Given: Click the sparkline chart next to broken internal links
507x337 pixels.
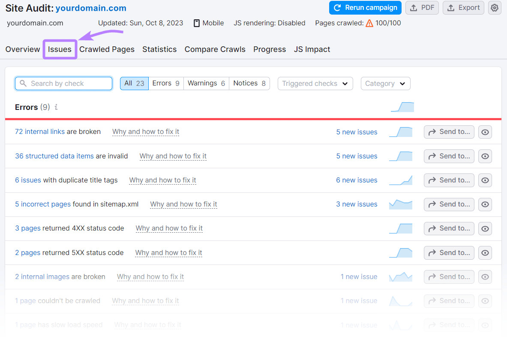Looking at the screenshot, I should (x=400, y=132).
